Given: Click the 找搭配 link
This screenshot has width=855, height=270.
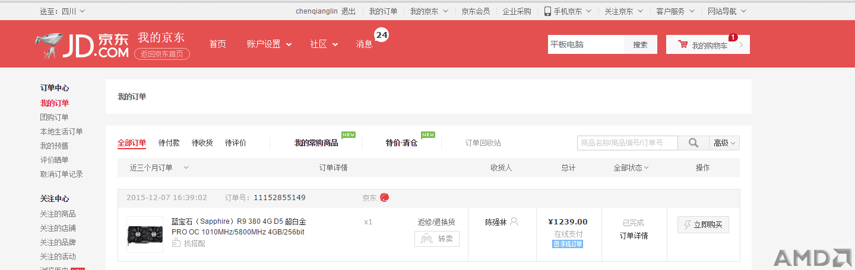Looking at the screenshot, I should [194, 243].
